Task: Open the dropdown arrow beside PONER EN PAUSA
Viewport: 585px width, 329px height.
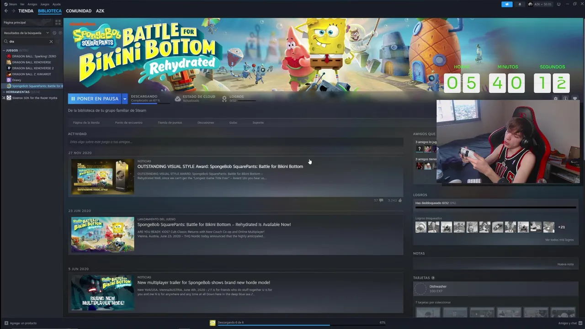Action: click(x=124, y=99)
